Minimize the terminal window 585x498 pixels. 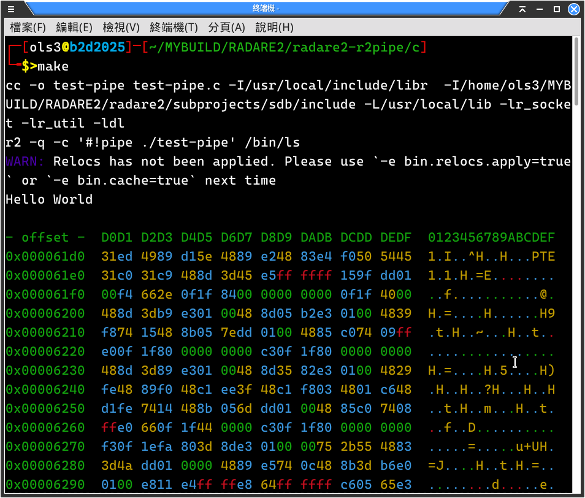(x=540, y=9)
